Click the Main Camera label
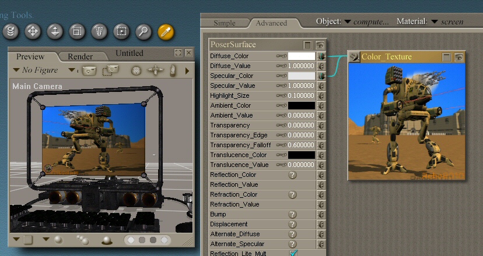Viewport: 483px width, 256px height. [x=37, y=86]
